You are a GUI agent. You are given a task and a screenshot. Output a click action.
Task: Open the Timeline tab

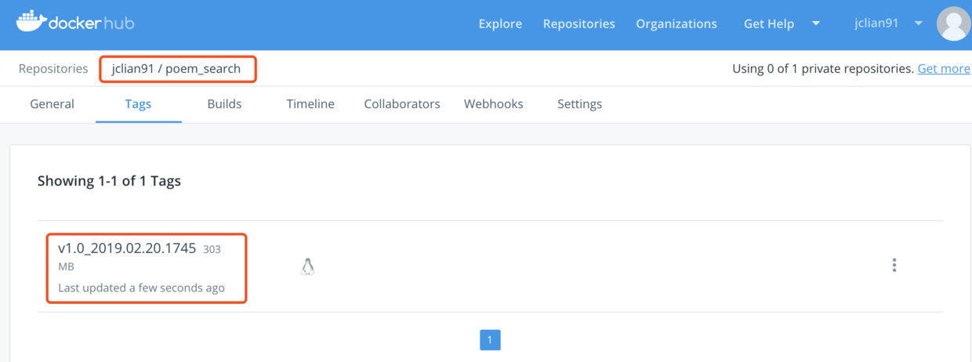[x=310, y=103]
